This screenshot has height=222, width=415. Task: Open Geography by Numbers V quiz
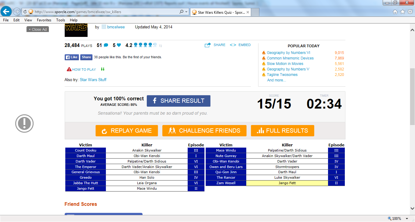pyautogui.click(x=288, y=69)
